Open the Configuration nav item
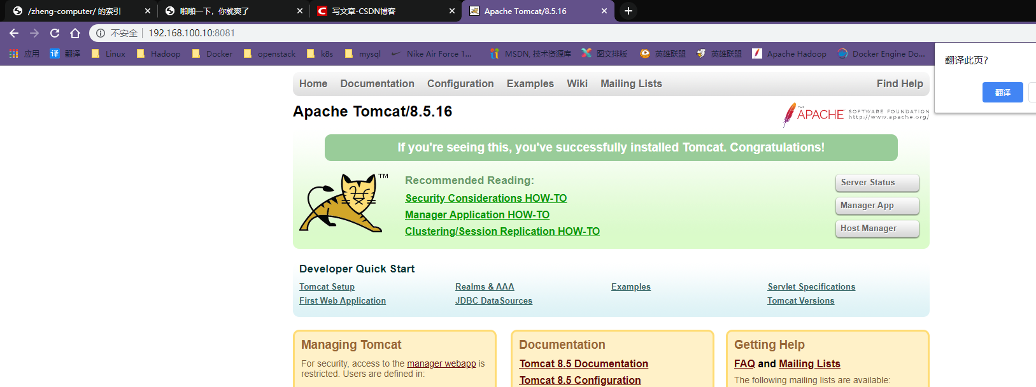The image size is (1036, 387). point(460,83)
